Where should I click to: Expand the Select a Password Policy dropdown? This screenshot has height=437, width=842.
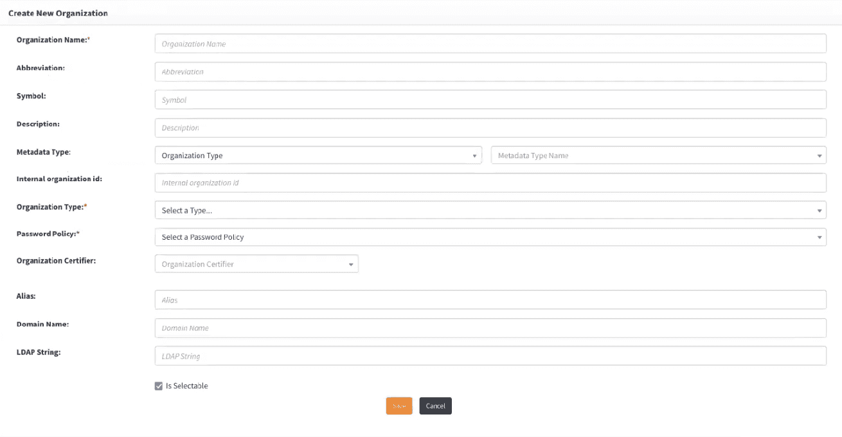coord(490,237)
